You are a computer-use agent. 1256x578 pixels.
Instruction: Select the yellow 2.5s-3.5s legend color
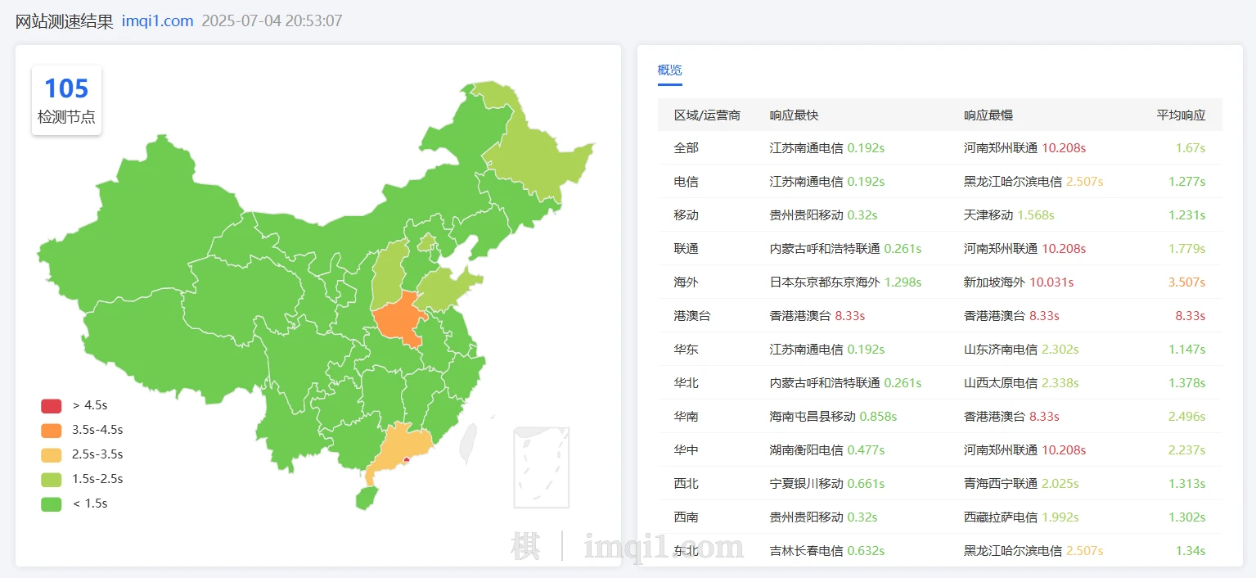(52, 455)
